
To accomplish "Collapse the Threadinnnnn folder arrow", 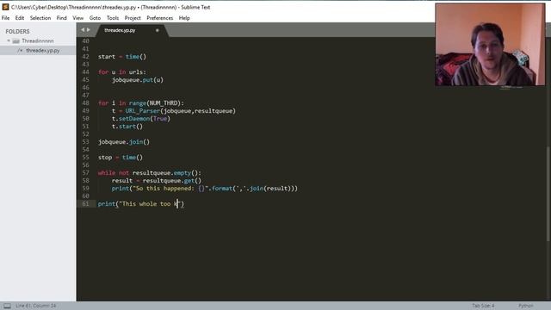I will click(x=9, y=40).
